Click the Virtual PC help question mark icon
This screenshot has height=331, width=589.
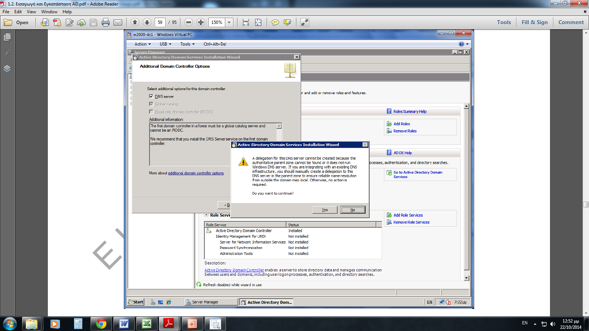[461, 44]
